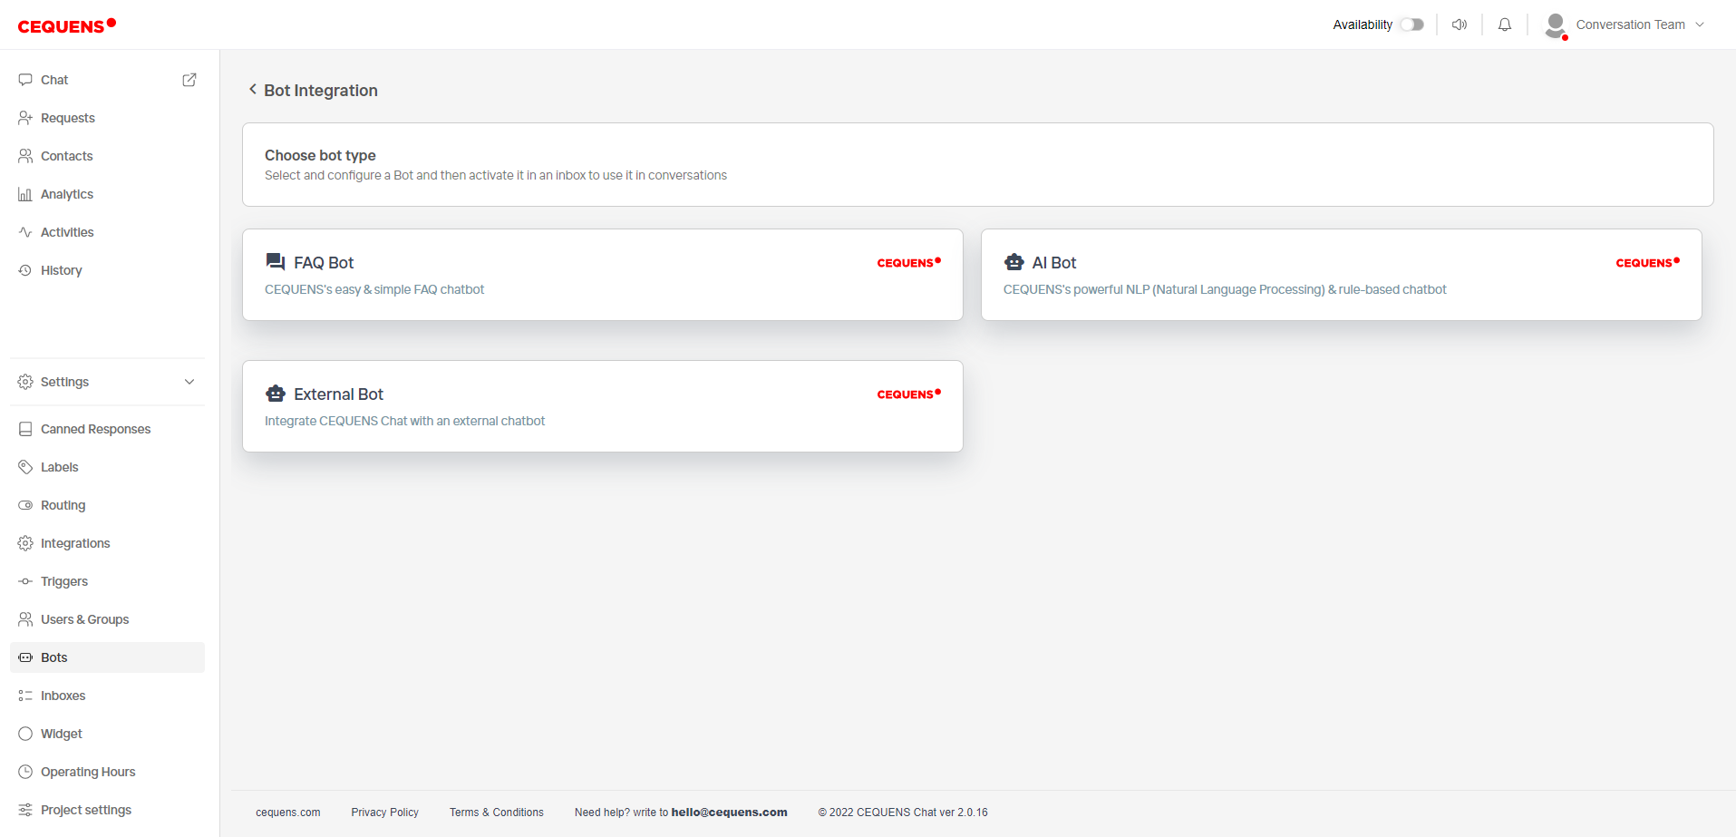Click CEQUENS logo on FAQ Bot card
This screenshot has height=837, width=1736.
909,263
